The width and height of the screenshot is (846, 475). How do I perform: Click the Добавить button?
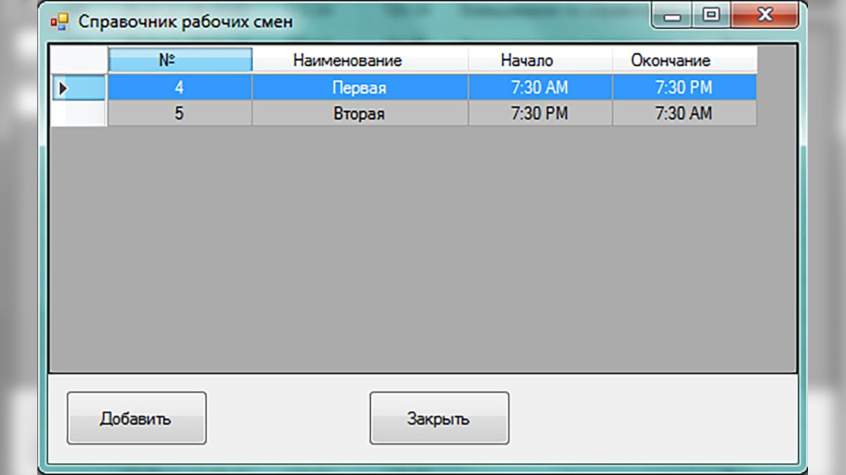coord(137,418)
